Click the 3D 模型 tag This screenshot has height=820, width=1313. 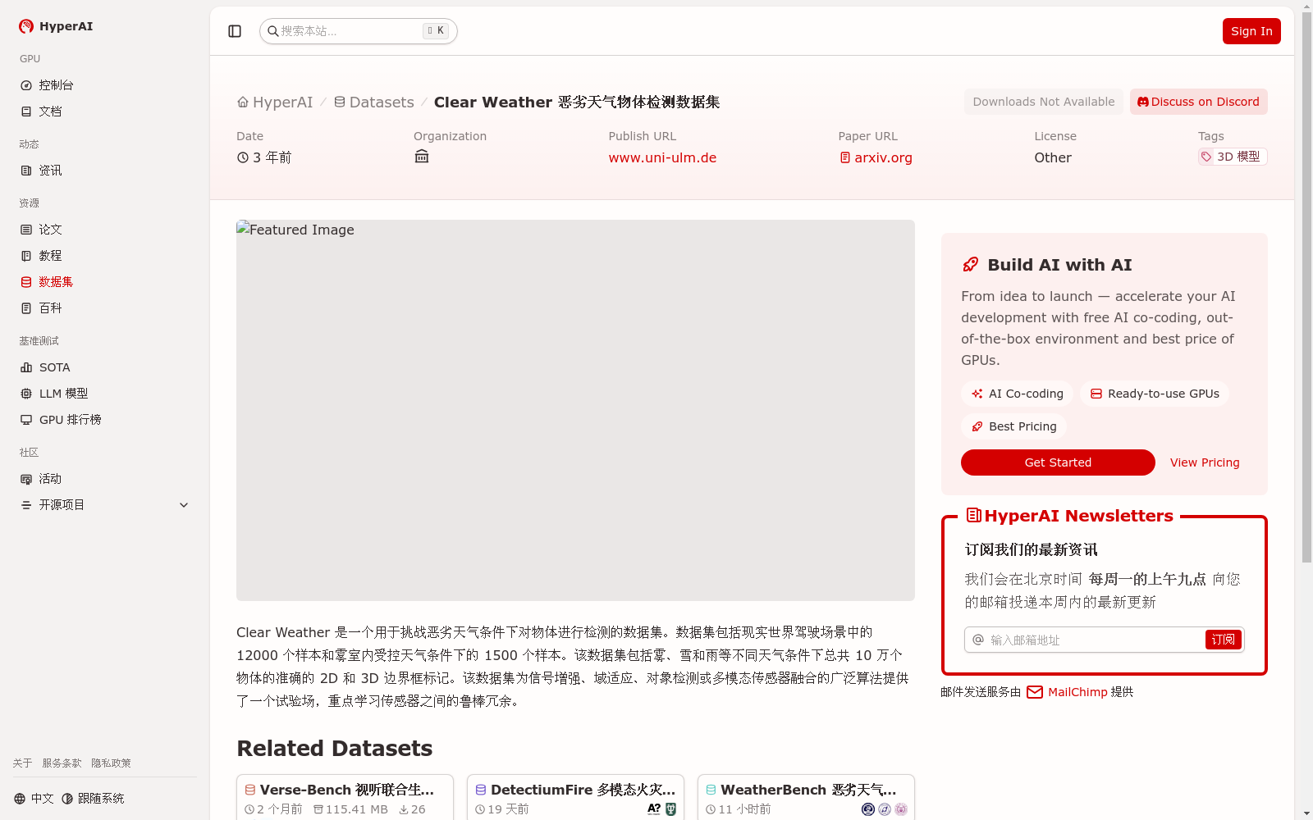pos(1233,157)
